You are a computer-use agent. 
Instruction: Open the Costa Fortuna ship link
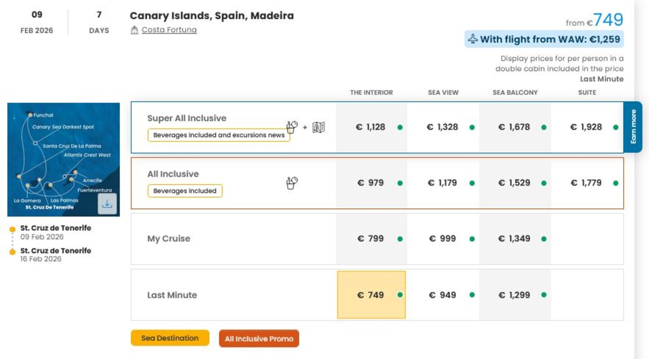(169, 30)
